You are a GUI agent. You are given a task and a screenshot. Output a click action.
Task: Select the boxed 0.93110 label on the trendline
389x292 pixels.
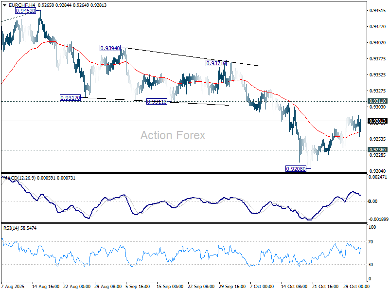(157, 102)
